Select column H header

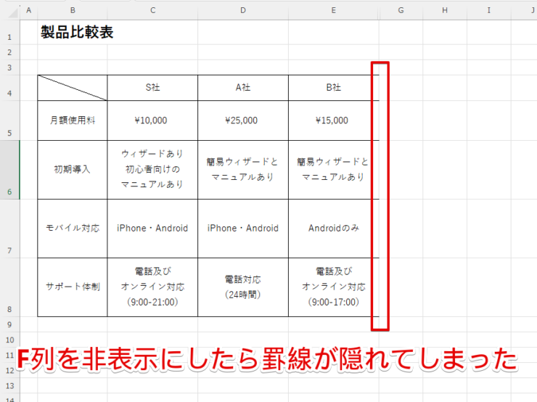(445, 10)
